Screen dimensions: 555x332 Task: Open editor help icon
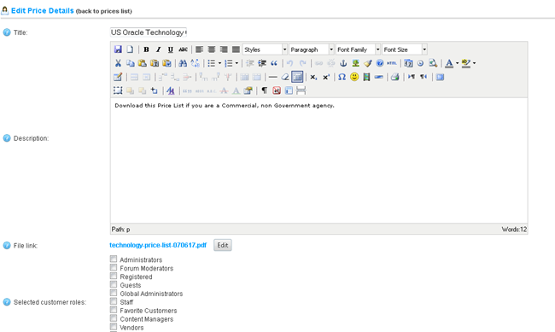tap(379, 63)
